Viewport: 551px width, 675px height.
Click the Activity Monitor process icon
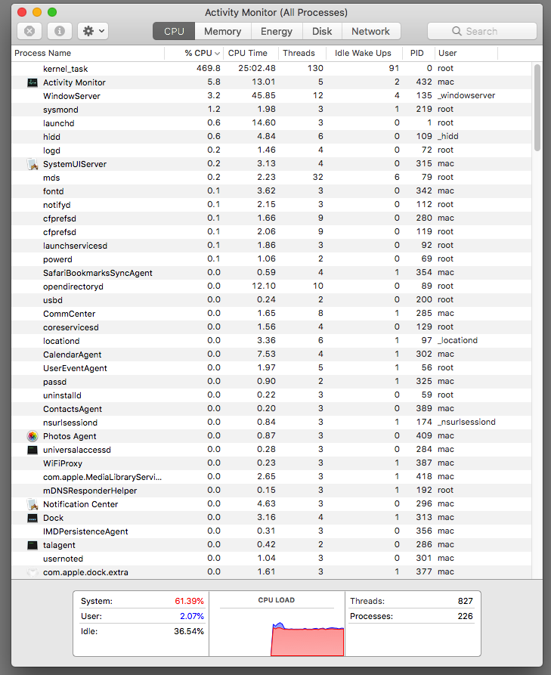[33, 82]
